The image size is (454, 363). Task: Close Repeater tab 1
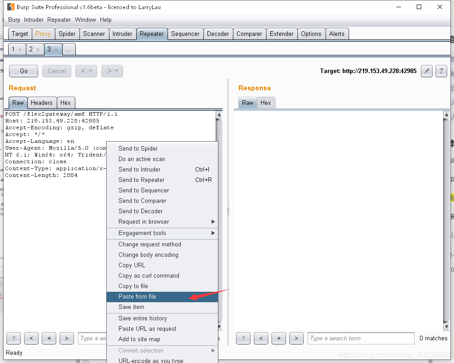pos(20,50)
